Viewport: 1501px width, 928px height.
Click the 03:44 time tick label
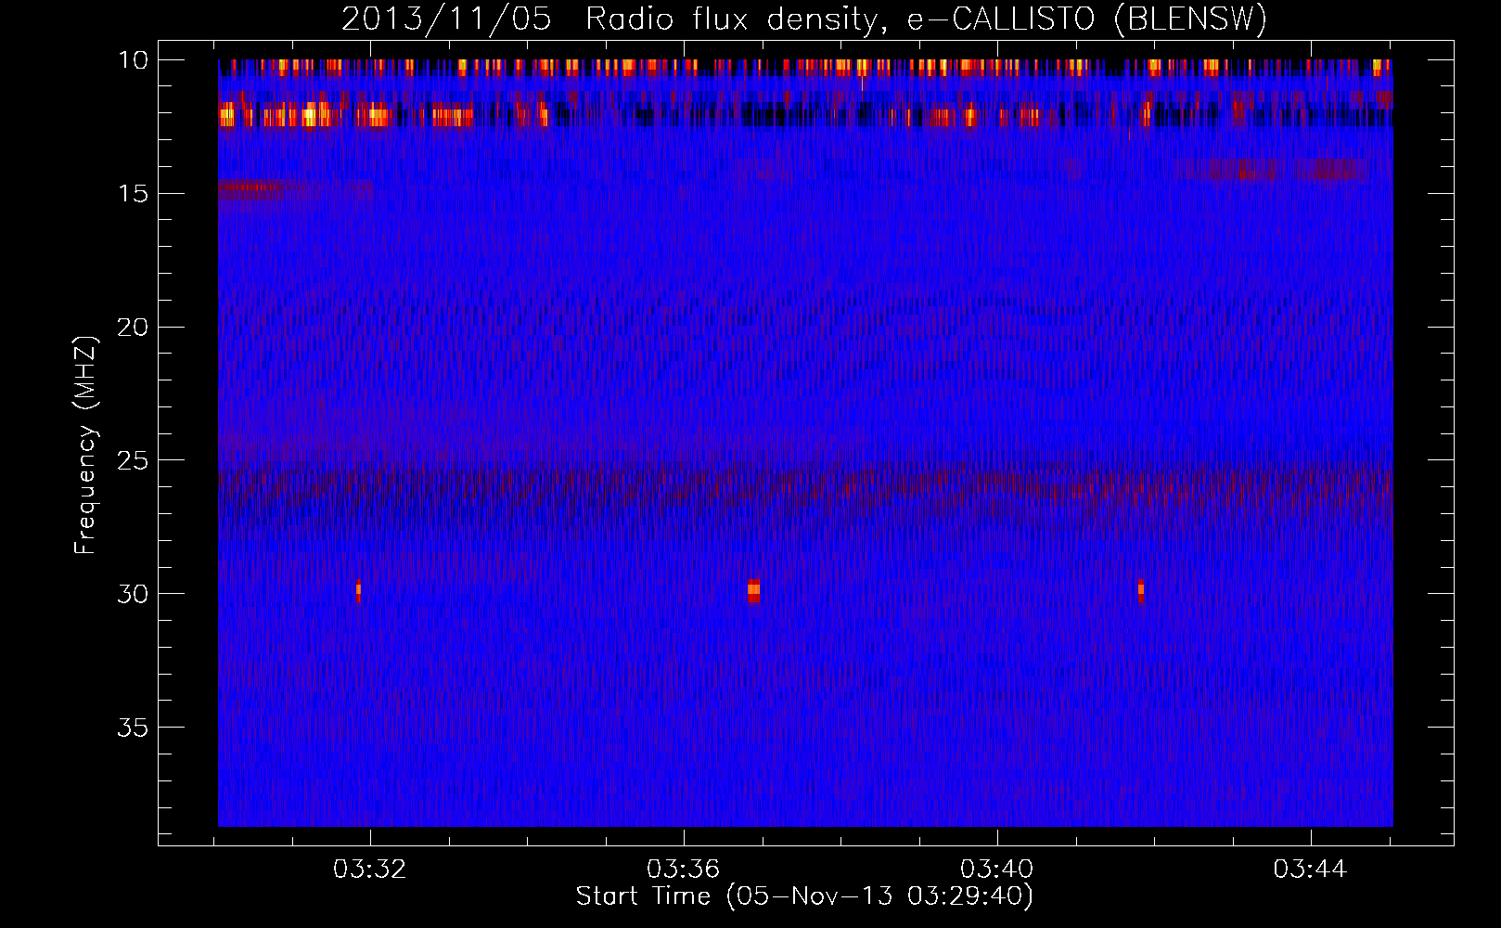coord(1311,870)
